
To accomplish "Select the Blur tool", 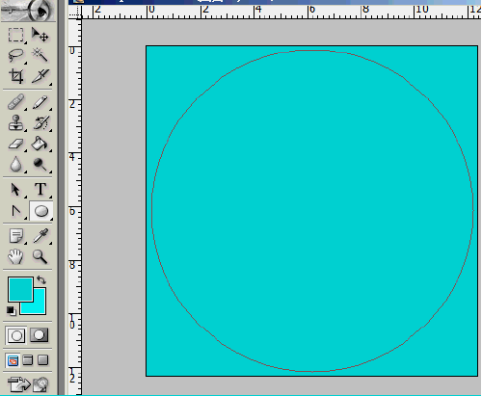I will 15,165.
